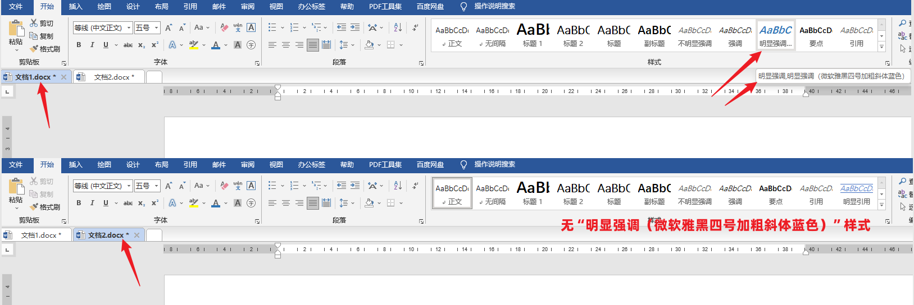
Task: Increase font size in upper window
Action: (x=168, y=27)
